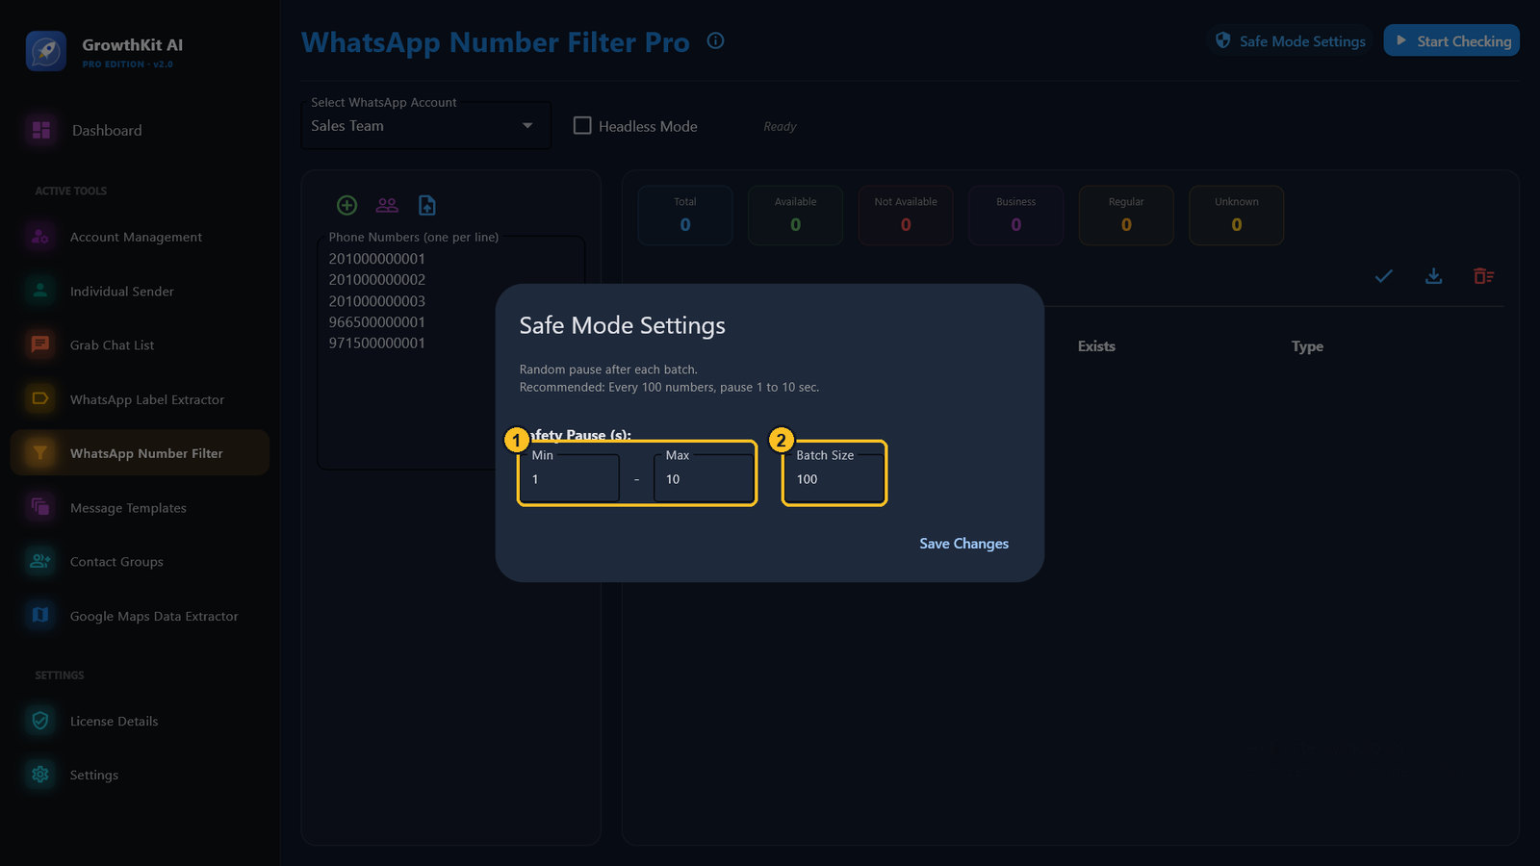The width and height of the screenshot is (1540, 866).
Task: Click phone number 201000000002
Action: tap(377, 280)
